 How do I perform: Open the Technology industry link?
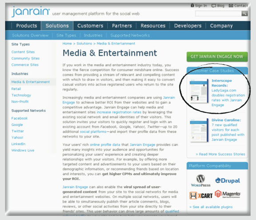pos(21,95)
